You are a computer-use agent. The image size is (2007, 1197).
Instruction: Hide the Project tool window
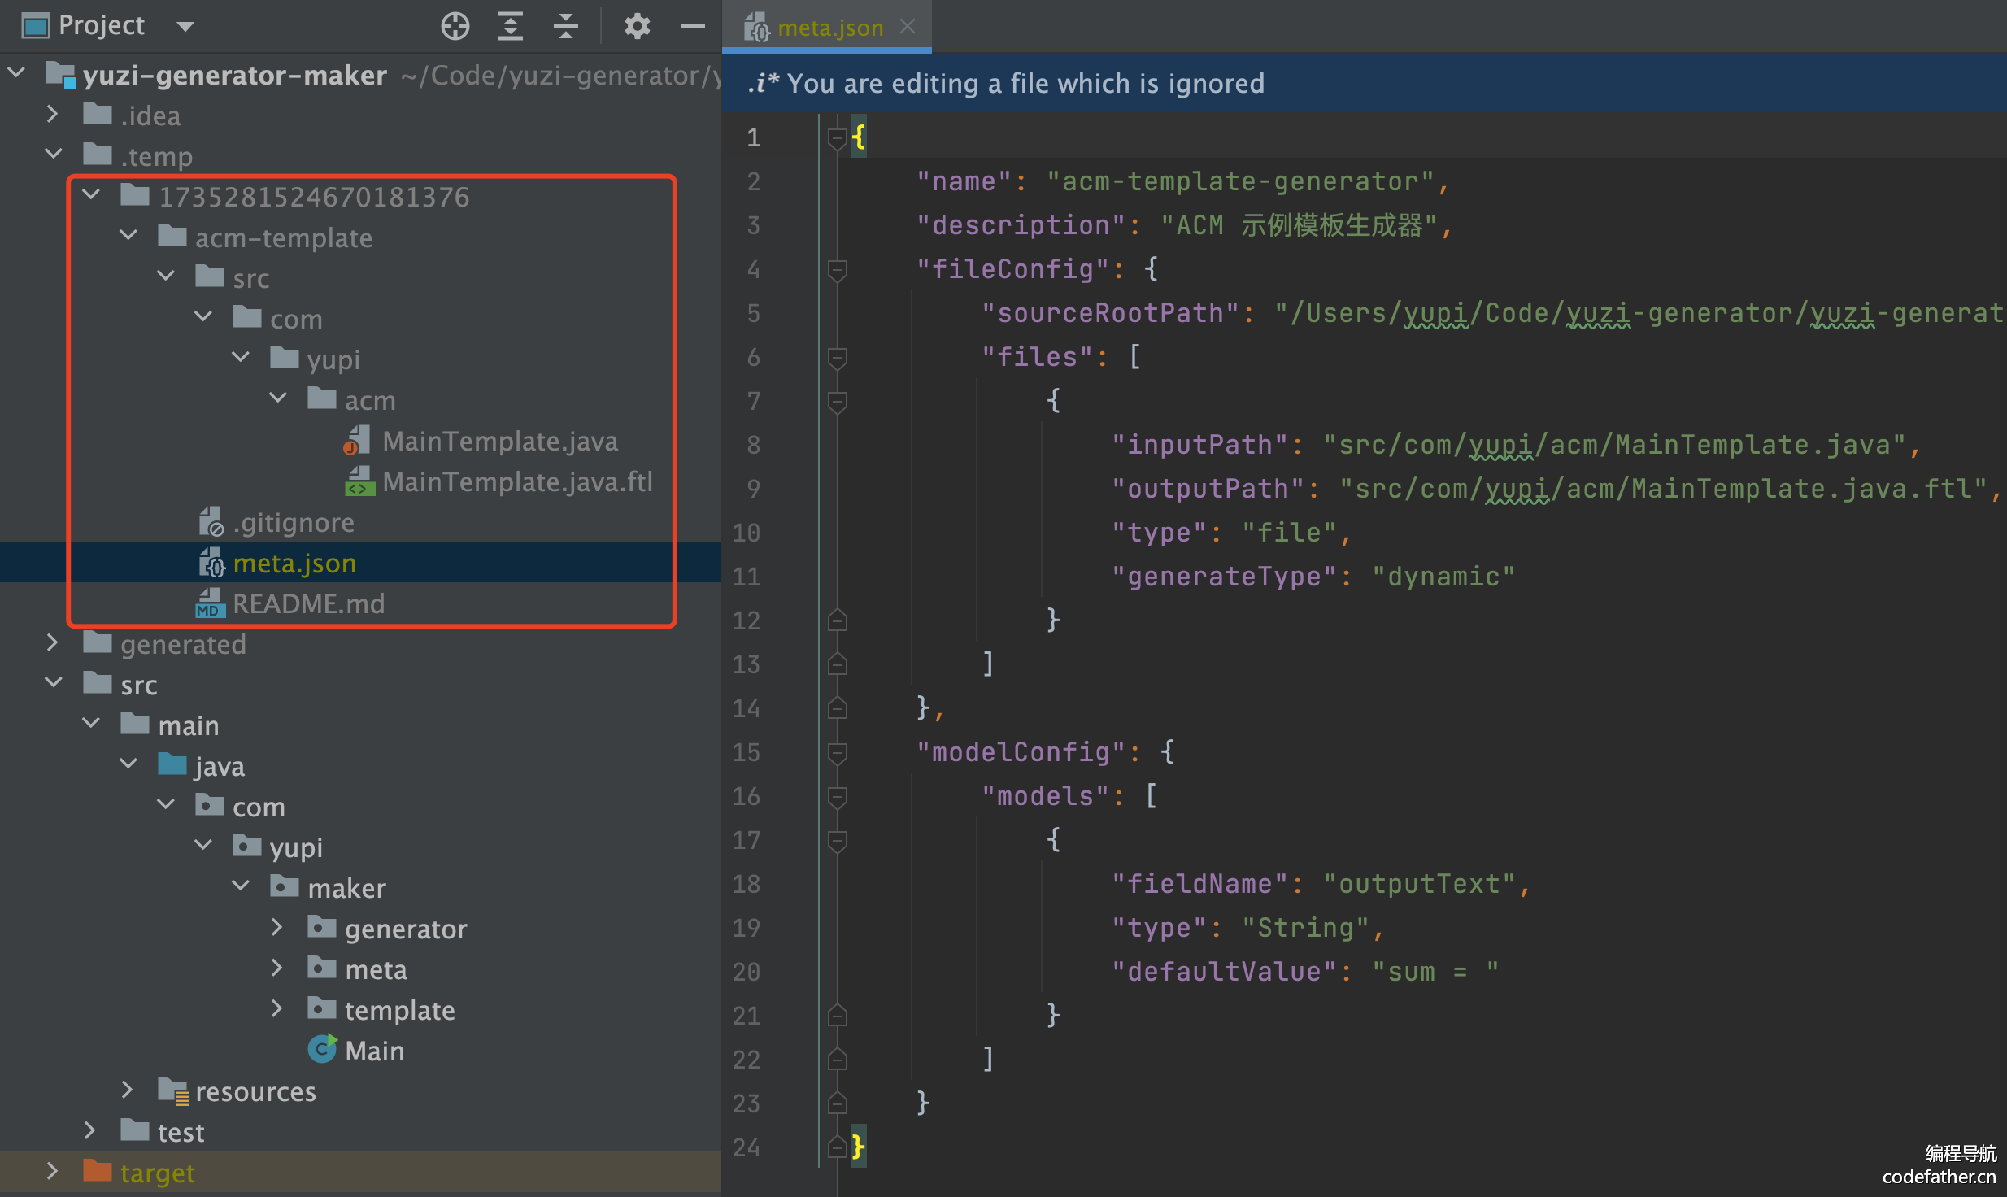(x=692, y=26)
